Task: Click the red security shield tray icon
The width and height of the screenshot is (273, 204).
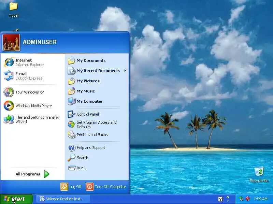Action: pos(247,199)
